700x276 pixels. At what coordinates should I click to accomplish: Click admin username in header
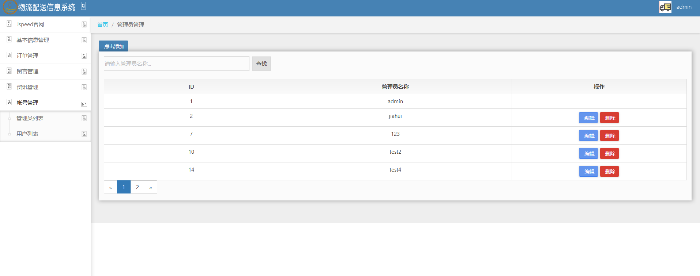(684, 7)
